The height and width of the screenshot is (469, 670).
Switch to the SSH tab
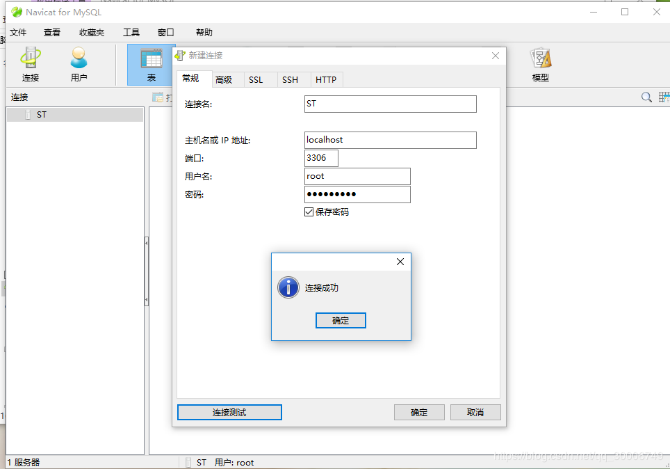pos(290,80)
